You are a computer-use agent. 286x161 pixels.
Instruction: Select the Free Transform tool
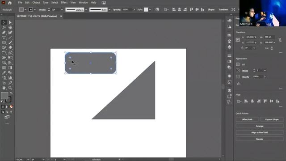coord(10,58)
